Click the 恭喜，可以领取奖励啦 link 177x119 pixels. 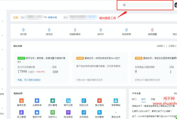click(x=29, y=80)
